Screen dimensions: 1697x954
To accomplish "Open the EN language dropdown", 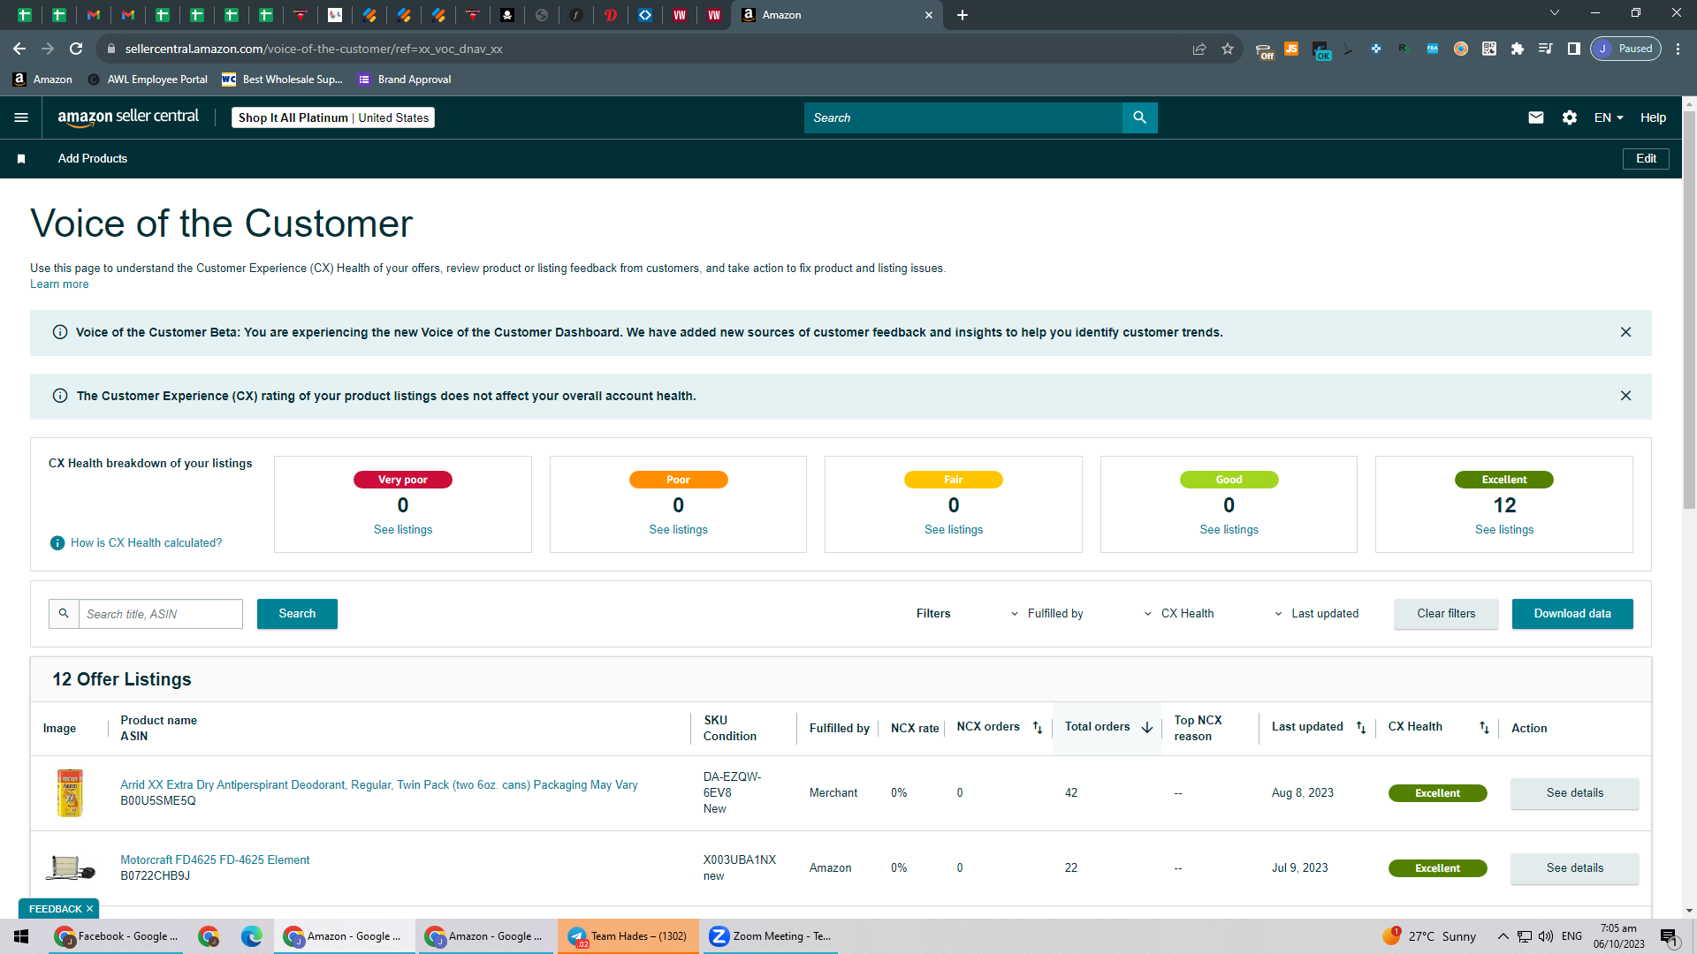I will 1609,117.
